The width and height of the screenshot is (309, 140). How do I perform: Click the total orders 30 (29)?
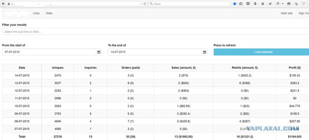(x=131, y=137)
